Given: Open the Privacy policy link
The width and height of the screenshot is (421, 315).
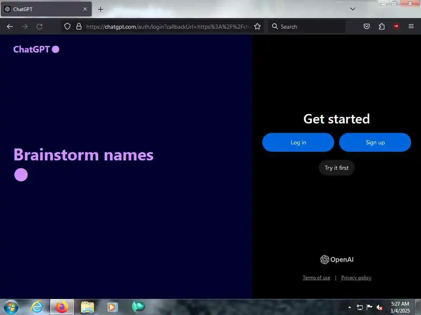Looking at the screenshot, I should click(x=356, y=278).
